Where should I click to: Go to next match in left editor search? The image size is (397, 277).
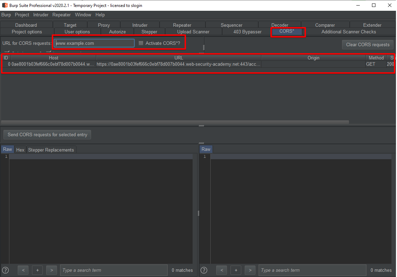click(x=52, y=270)
